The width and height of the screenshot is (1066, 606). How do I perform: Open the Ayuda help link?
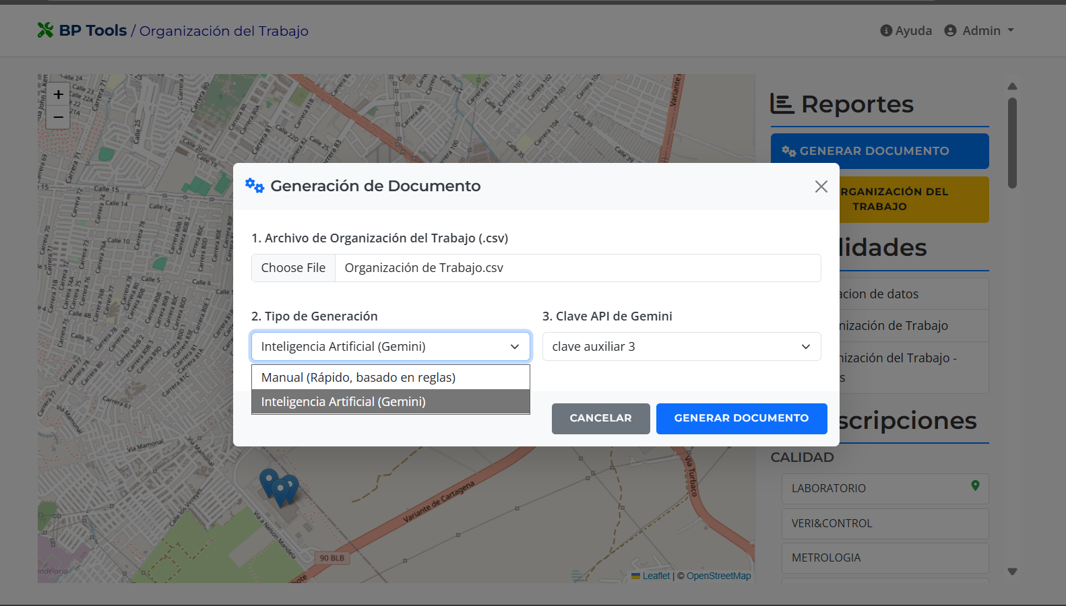[x=906, y=30]
